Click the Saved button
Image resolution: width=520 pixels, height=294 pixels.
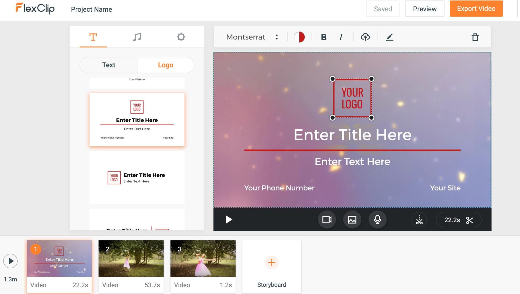[383, 9]
